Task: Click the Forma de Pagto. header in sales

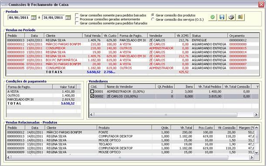Action: (x=133, y=36)
